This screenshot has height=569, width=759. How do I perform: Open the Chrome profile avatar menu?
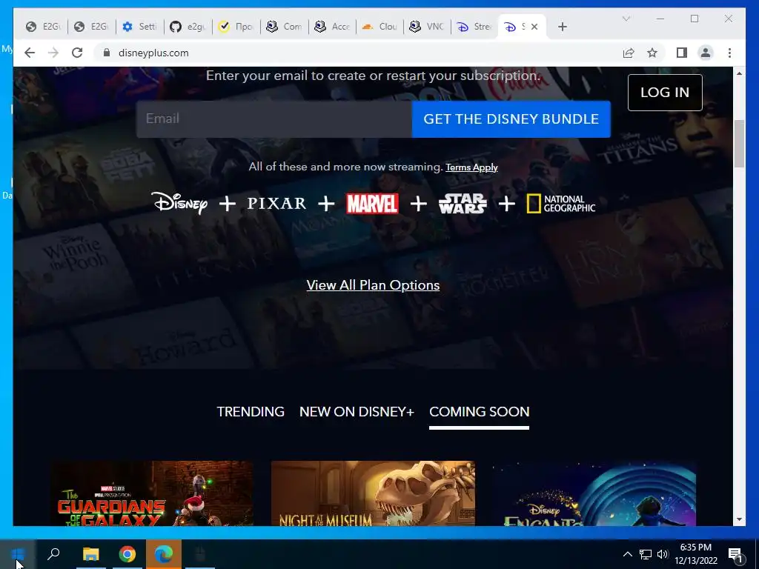click(706, 53)
